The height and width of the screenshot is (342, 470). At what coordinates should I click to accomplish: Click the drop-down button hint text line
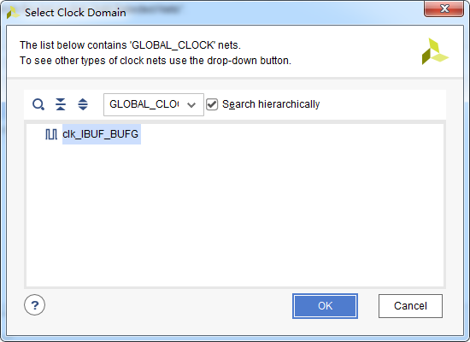click(x=156, y=61)
